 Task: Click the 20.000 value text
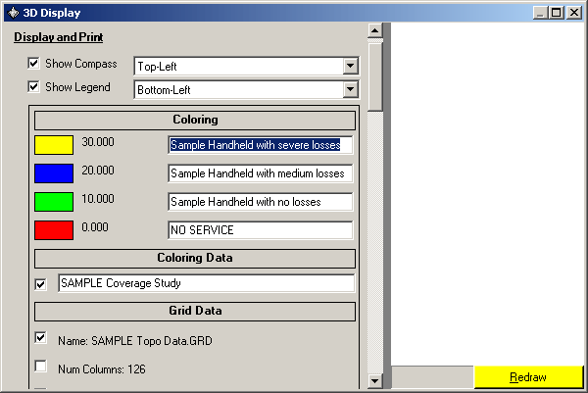tap(98, 171)
